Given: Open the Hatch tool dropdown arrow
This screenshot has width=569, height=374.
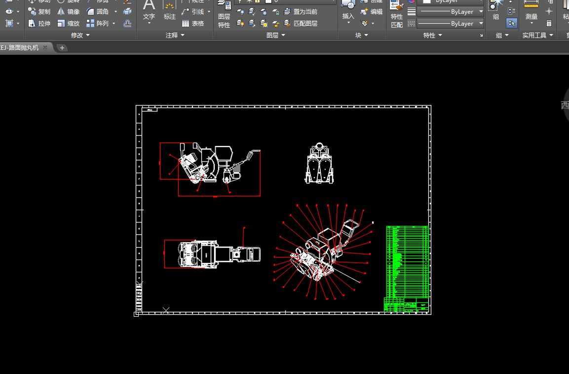Looking at the screenshot, I should pos(18,24).
